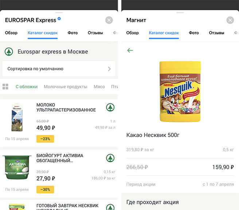Open Отзывы tab in Магнит panel

pyautogui.click(x=216, y=33)
